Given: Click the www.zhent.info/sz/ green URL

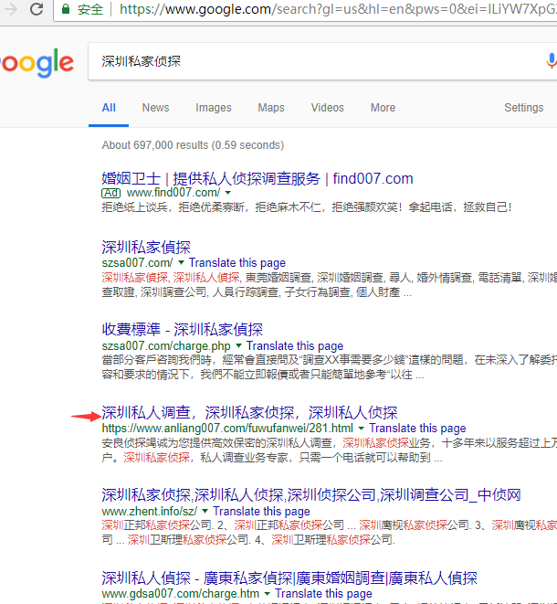Looking at the screenshot, I should (150, 511).
